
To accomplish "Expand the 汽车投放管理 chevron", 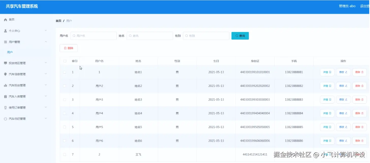I will coord(46,85).
